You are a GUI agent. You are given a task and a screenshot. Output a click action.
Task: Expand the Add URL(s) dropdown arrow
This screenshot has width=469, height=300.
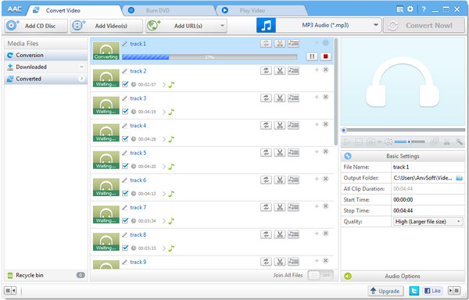click(222, 26)
